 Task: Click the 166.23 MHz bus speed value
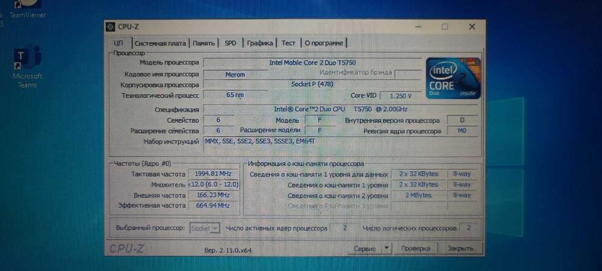pos(213,195)
